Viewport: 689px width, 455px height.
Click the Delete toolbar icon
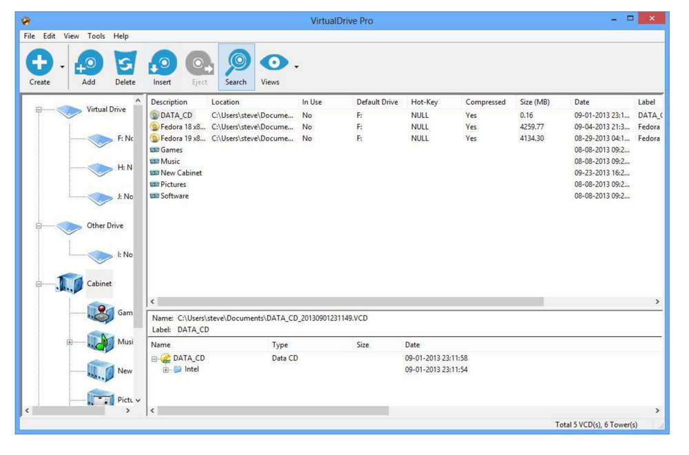(125, 63)
